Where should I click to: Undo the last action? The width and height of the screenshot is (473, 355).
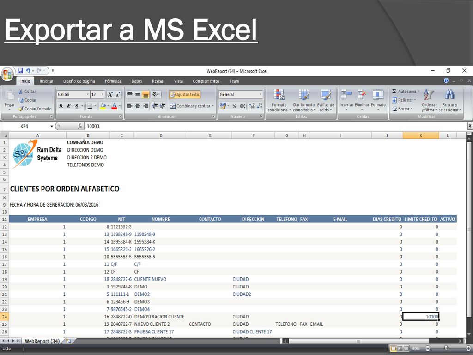click(x=28, y=71)
